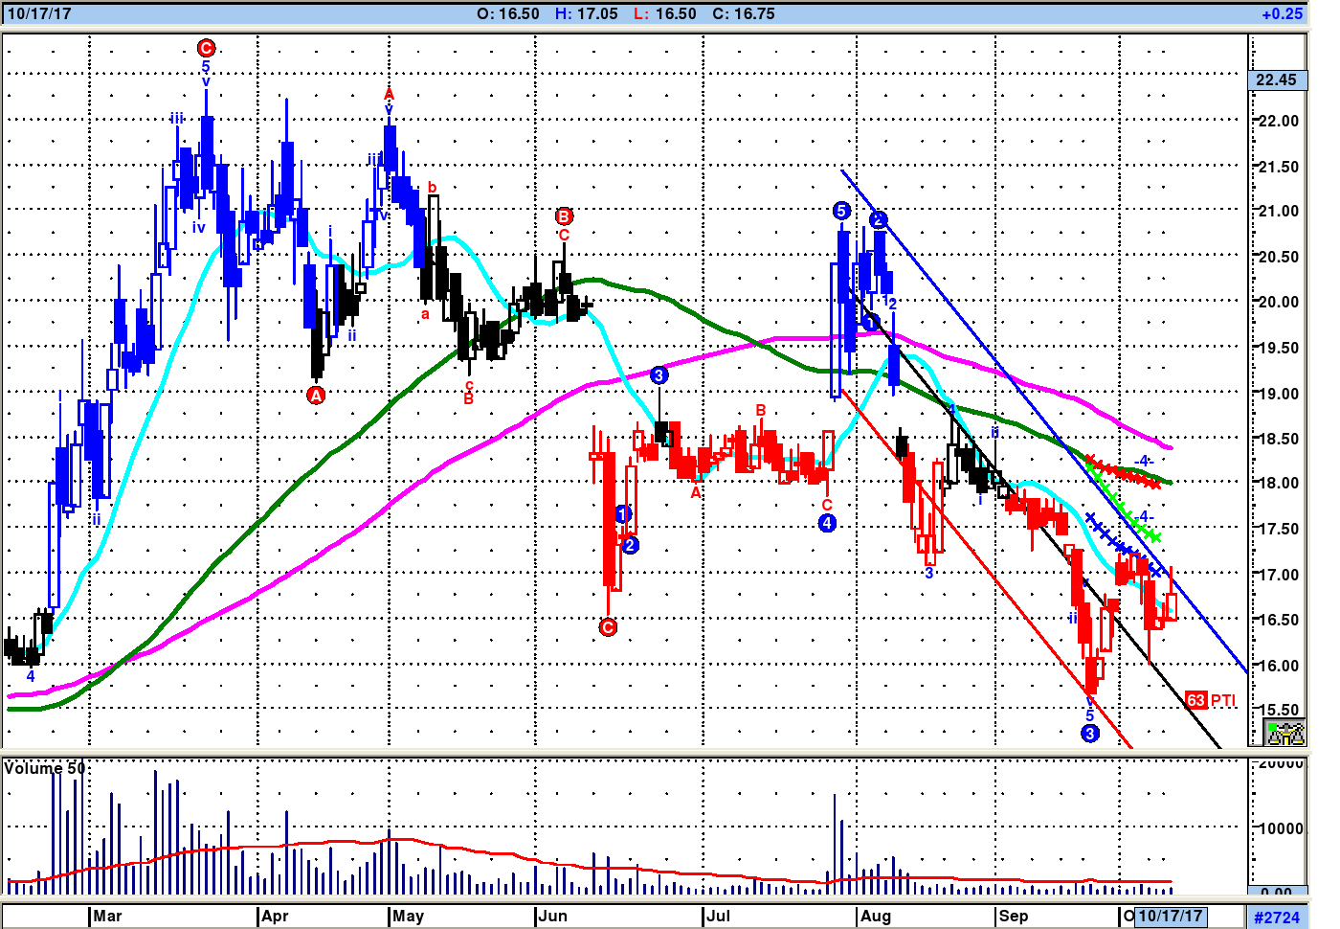Viewport: 1340px width, 929px height.
Task: Click the Volume 50 indicator label
Action: pyautogui.click(x=45, y=768)
